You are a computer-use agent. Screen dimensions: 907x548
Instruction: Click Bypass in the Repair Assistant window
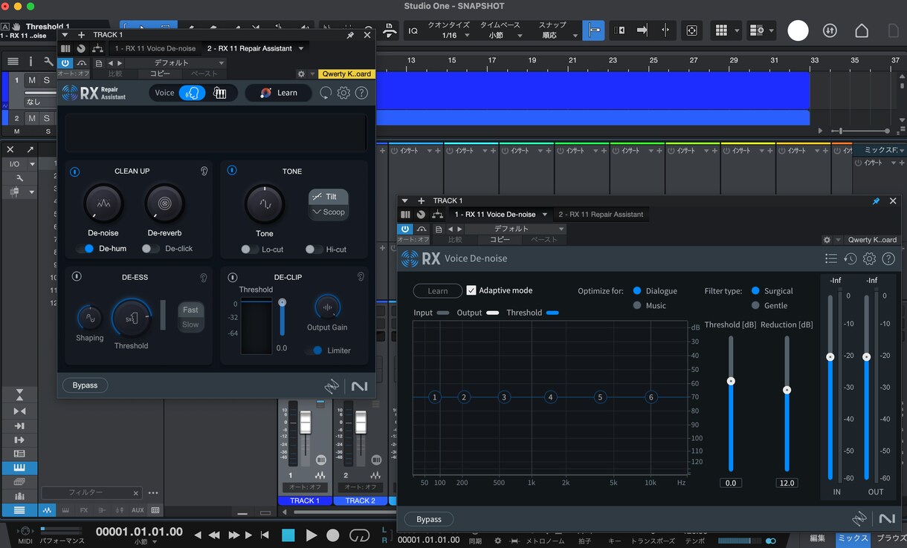85,385
